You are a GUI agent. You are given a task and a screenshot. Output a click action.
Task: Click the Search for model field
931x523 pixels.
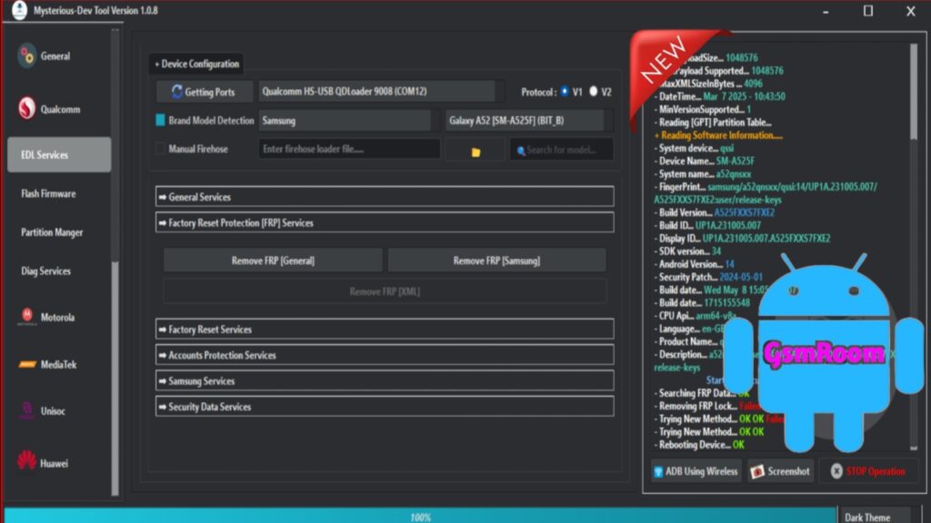point(561,150)
